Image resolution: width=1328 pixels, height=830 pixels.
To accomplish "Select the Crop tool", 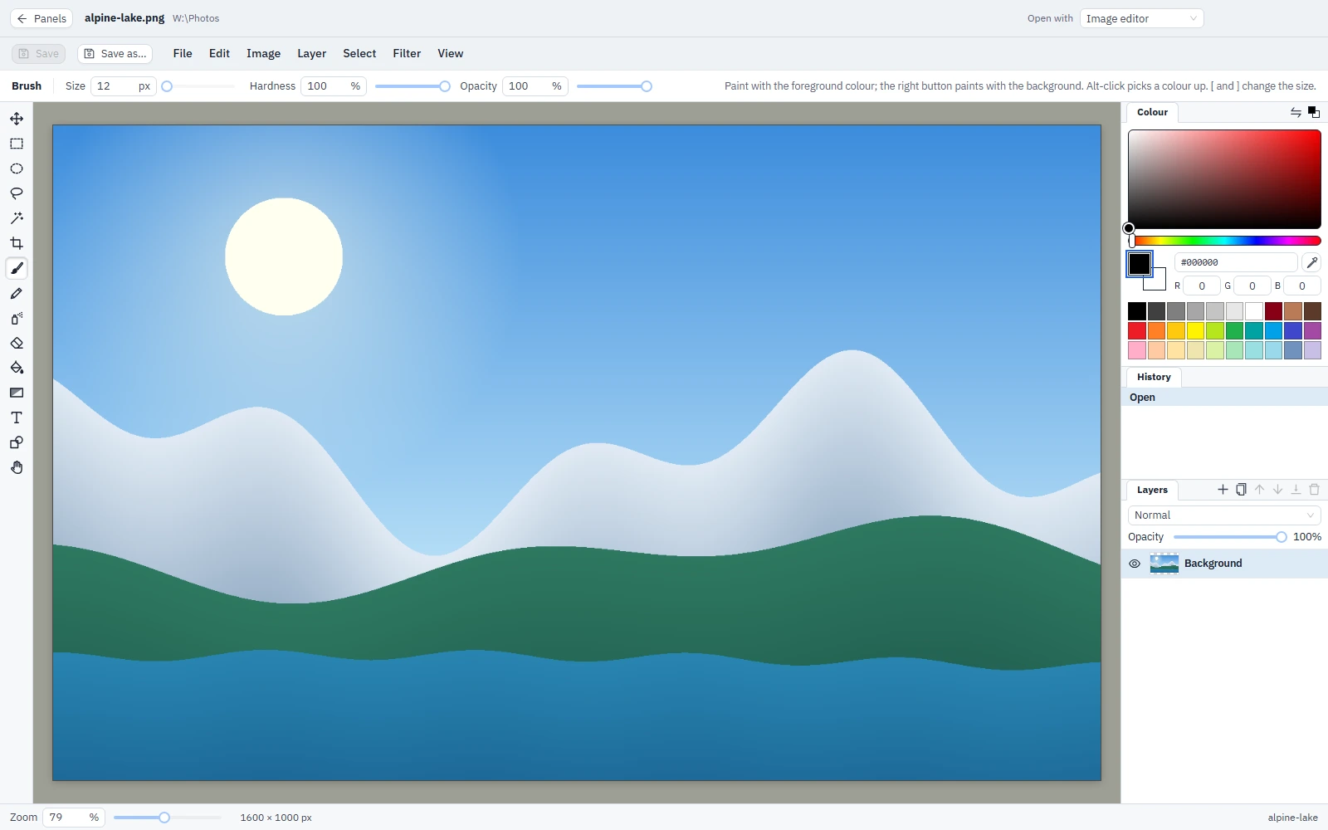I will pos(17,243).
